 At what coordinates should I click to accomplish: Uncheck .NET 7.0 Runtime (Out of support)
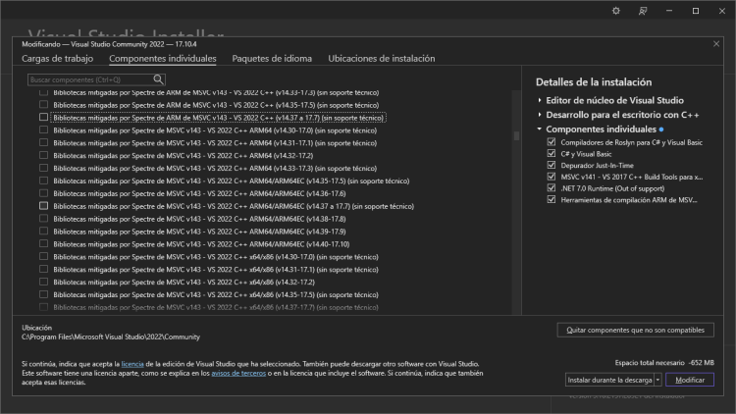552,187
